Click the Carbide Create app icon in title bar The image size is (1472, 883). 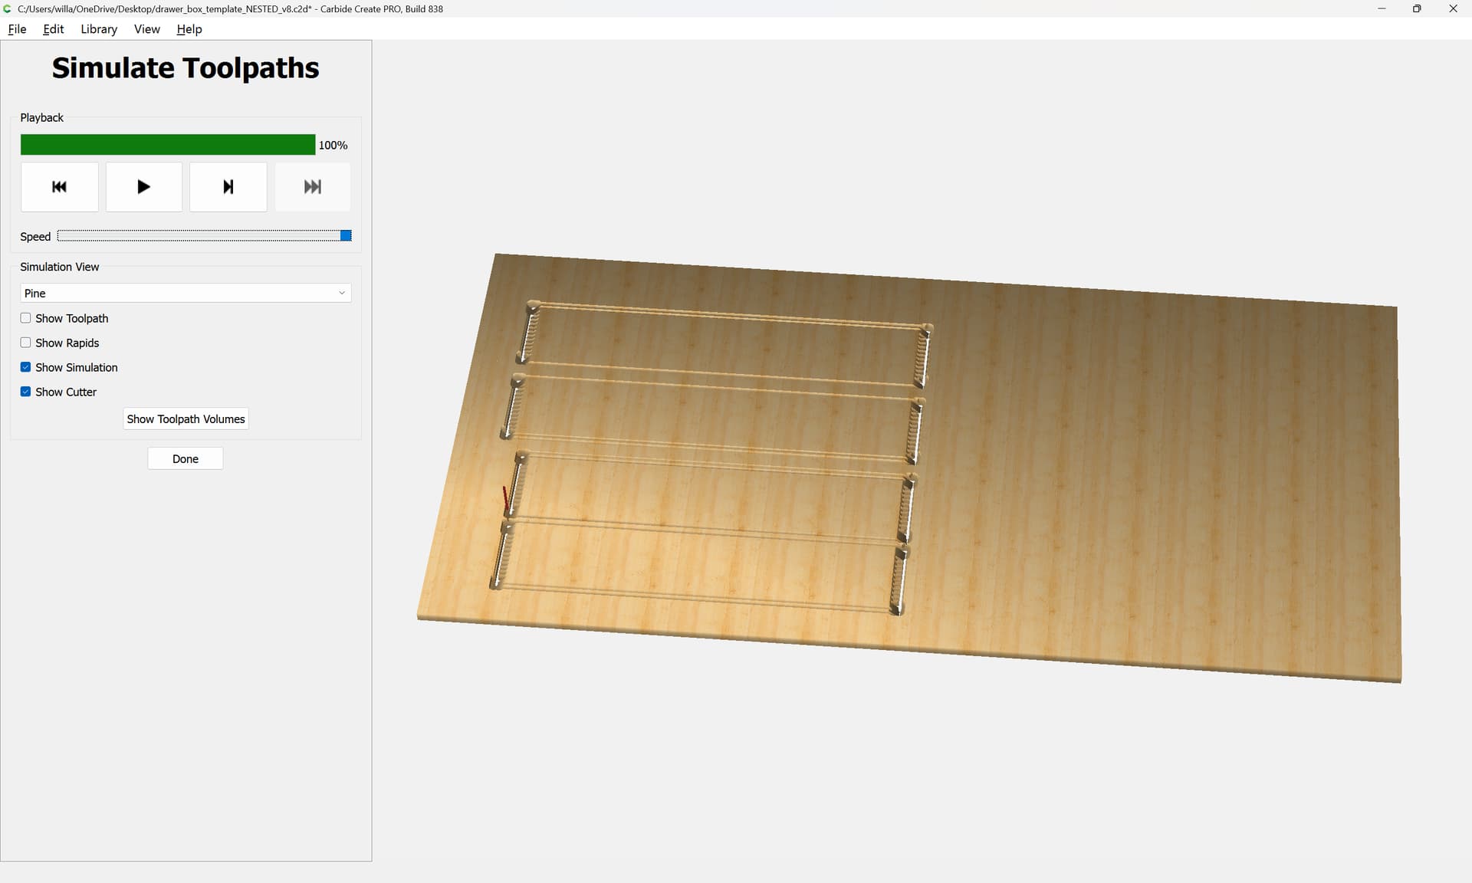point(7,8)
